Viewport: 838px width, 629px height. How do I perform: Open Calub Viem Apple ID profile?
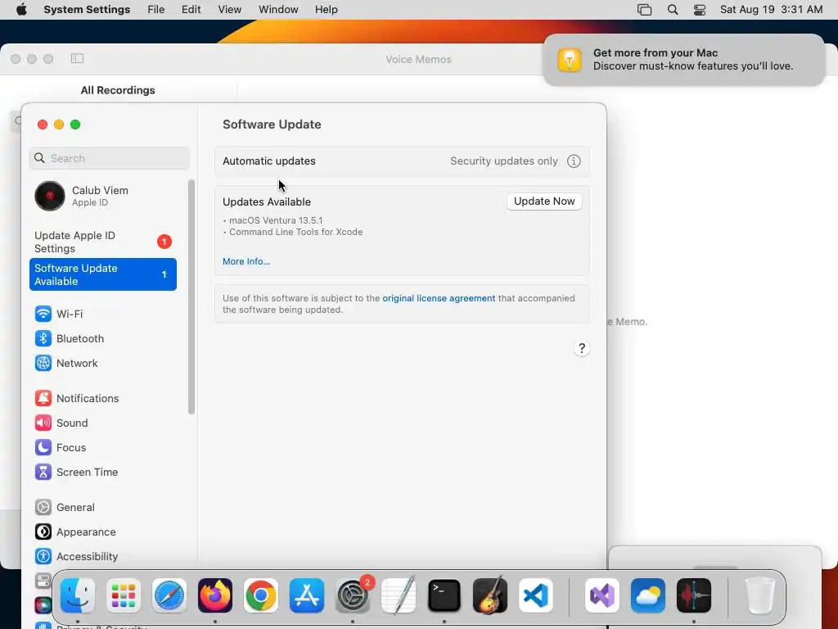click(102, 196)
